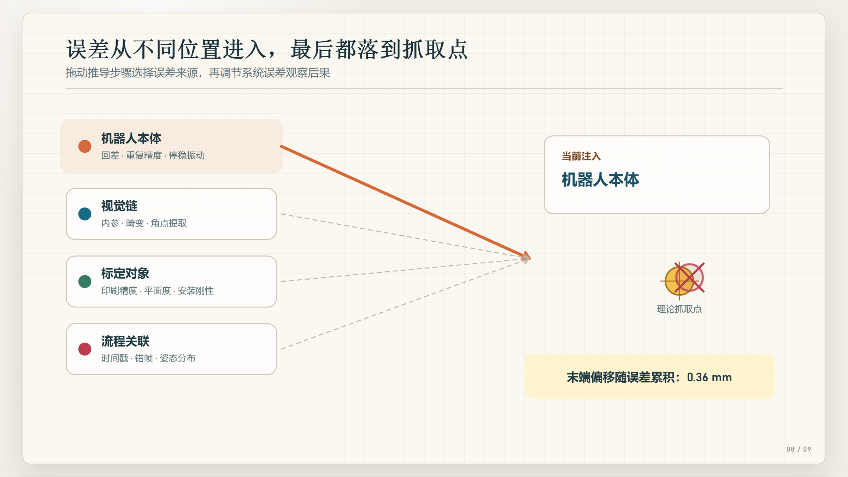
Task: Click the page indicator 08 / 09
Action: click(x=799, y=449)
